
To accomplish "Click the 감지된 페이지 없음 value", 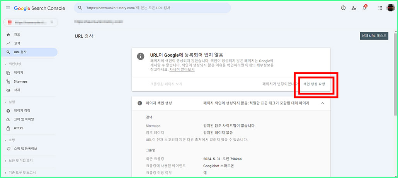I will click(x=218, y=132).
